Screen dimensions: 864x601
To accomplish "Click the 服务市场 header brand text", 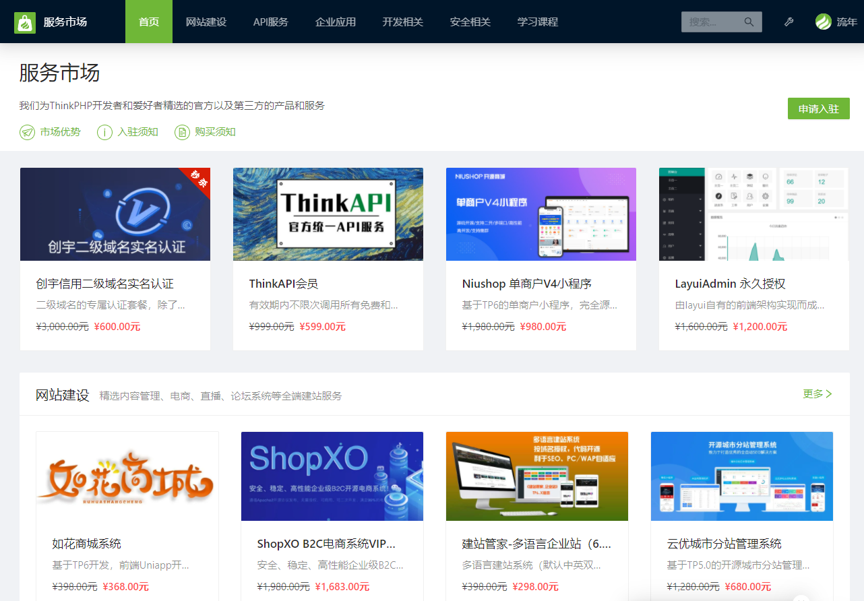I will point(65,22).
